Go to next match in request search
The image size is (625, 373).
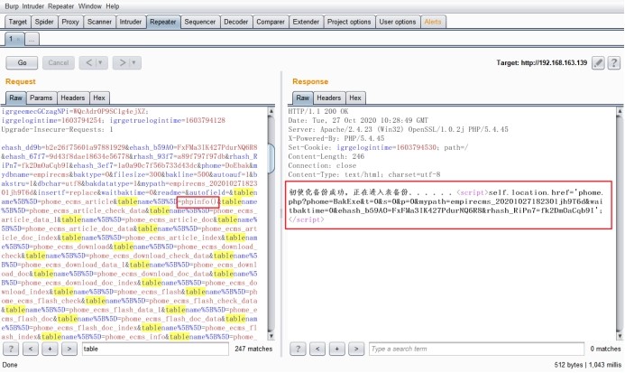coord(69,349)
